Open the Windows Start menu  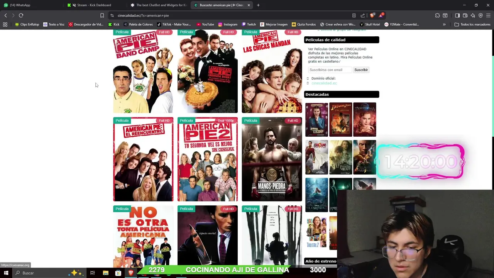click(x=6, y=273)
